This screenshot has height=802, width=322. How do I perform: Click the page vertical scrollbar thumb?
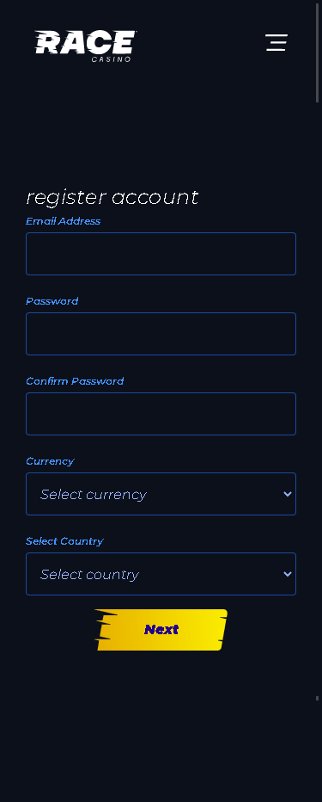[x=317, y=51]
